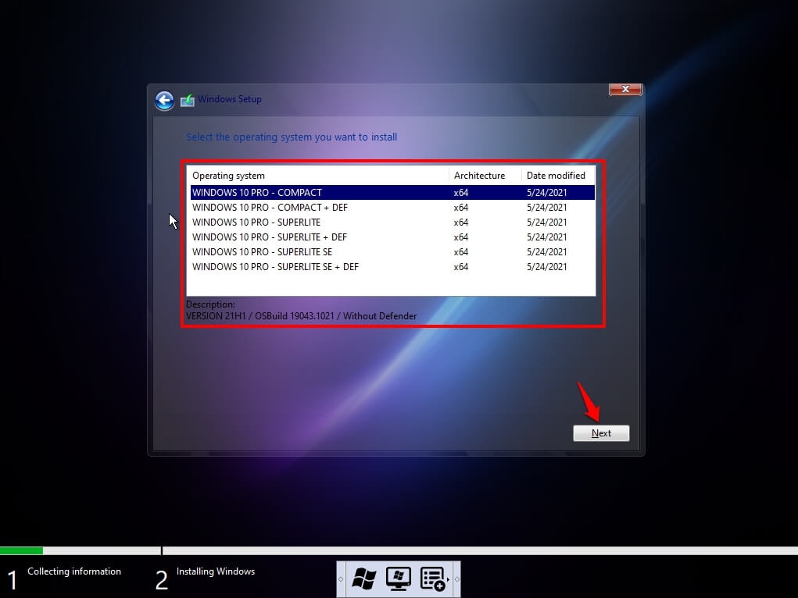Click the Windows flag icon in bottom toolbar
Viewport: 798px width, 598px height.
363,578
